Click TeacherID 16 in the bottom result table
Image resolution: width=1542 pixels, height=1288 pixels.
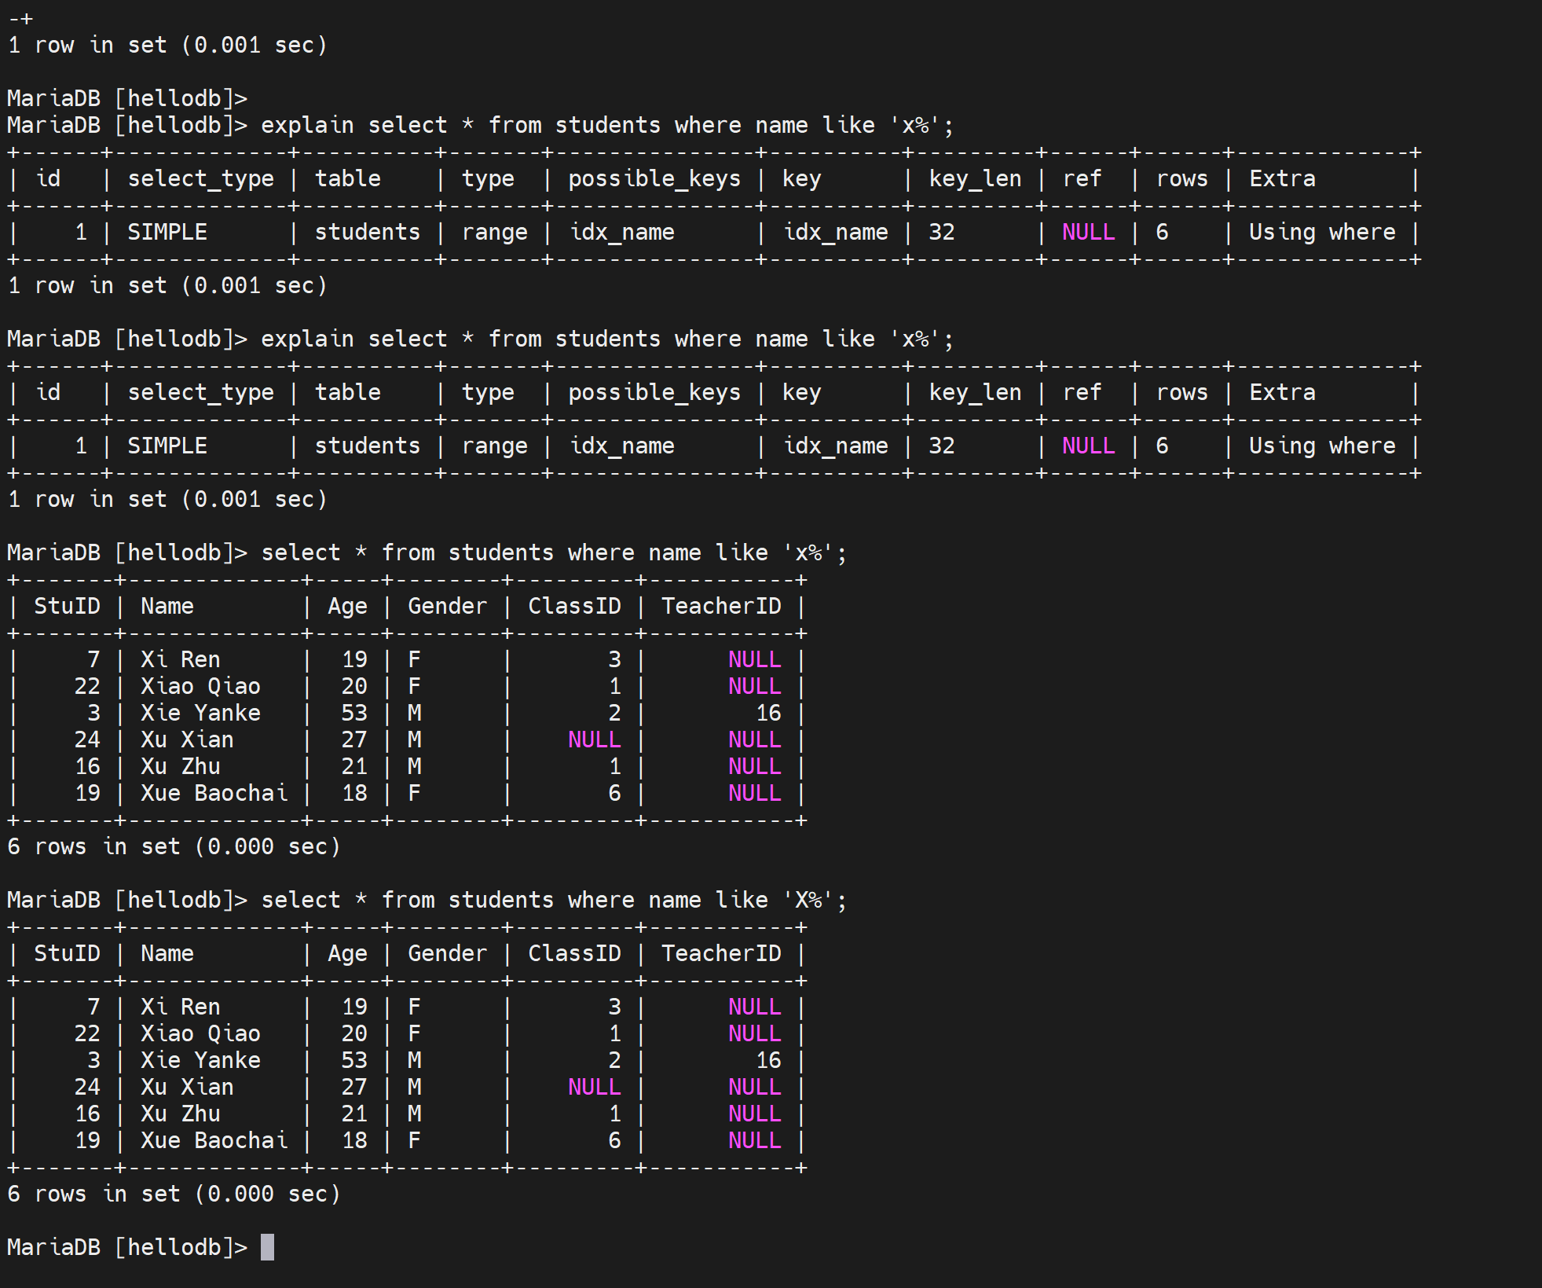click(x=767, y=1060)
